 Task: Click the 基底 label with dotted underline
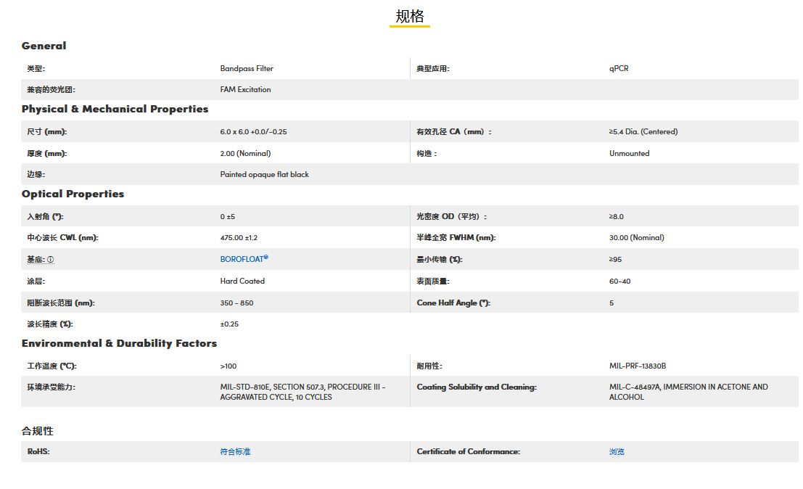[36, 260]
